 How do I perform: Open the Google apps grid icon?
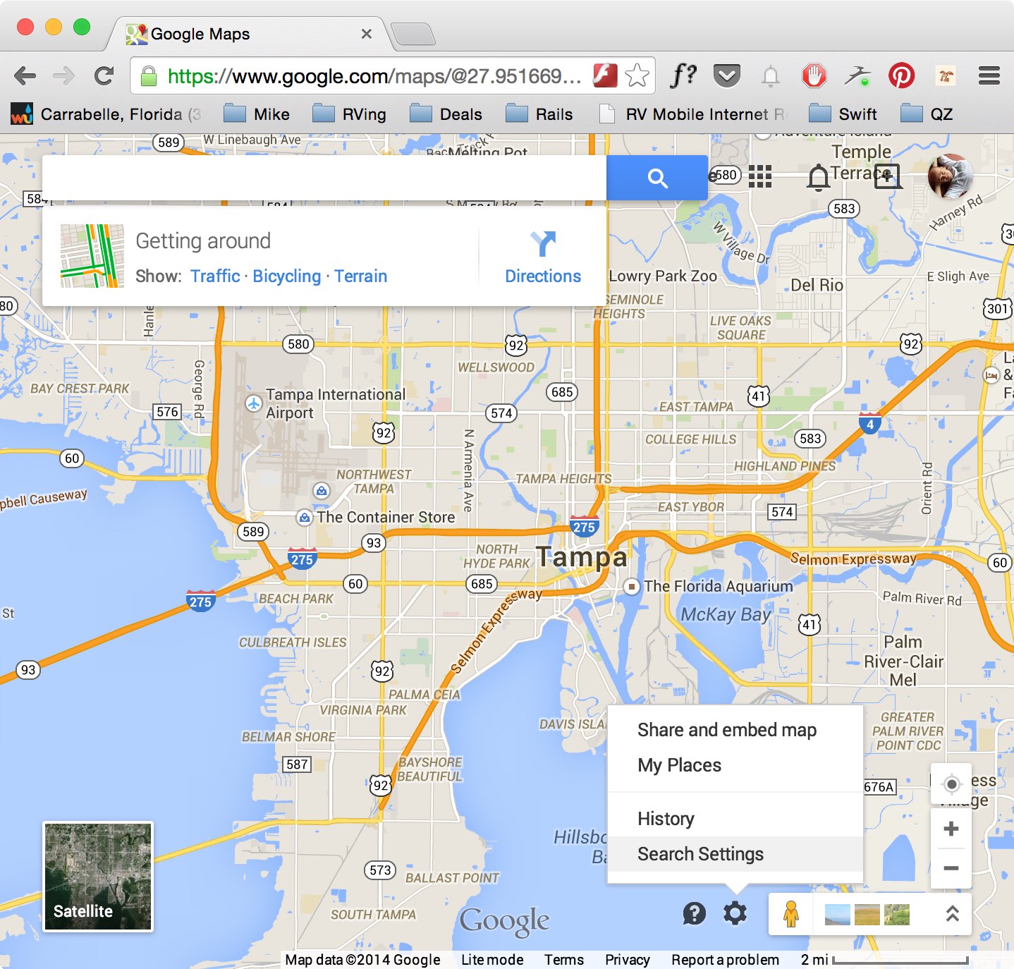[x=759, y=176]
